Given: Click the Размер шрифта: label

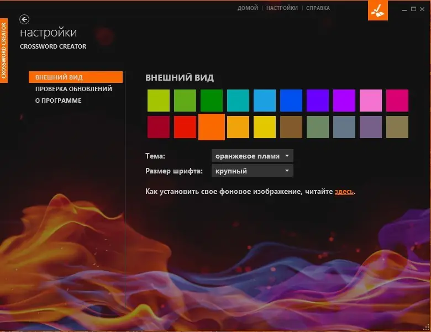Looking at the screenshot, I should [x=174, y=171].
